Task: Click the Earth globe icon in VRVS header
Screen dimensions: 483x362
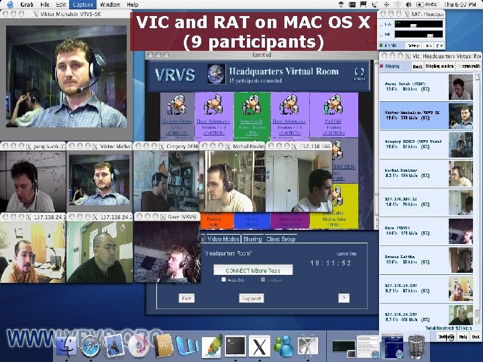Action: [x=216, y=74]
